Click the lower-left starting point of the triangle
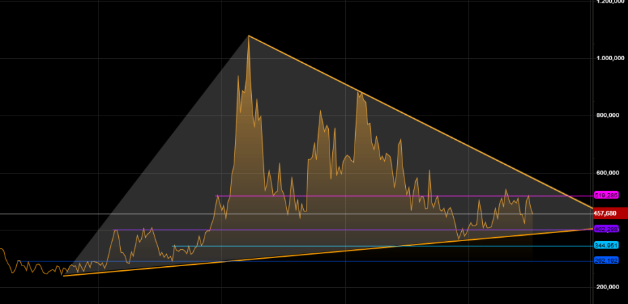628x304 pixels. pyautogui.click(x=63, y=276)
